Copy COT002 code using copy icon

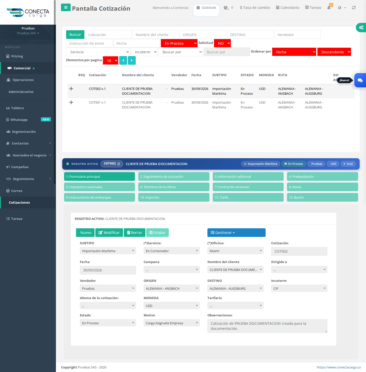(x=119, y=164)
